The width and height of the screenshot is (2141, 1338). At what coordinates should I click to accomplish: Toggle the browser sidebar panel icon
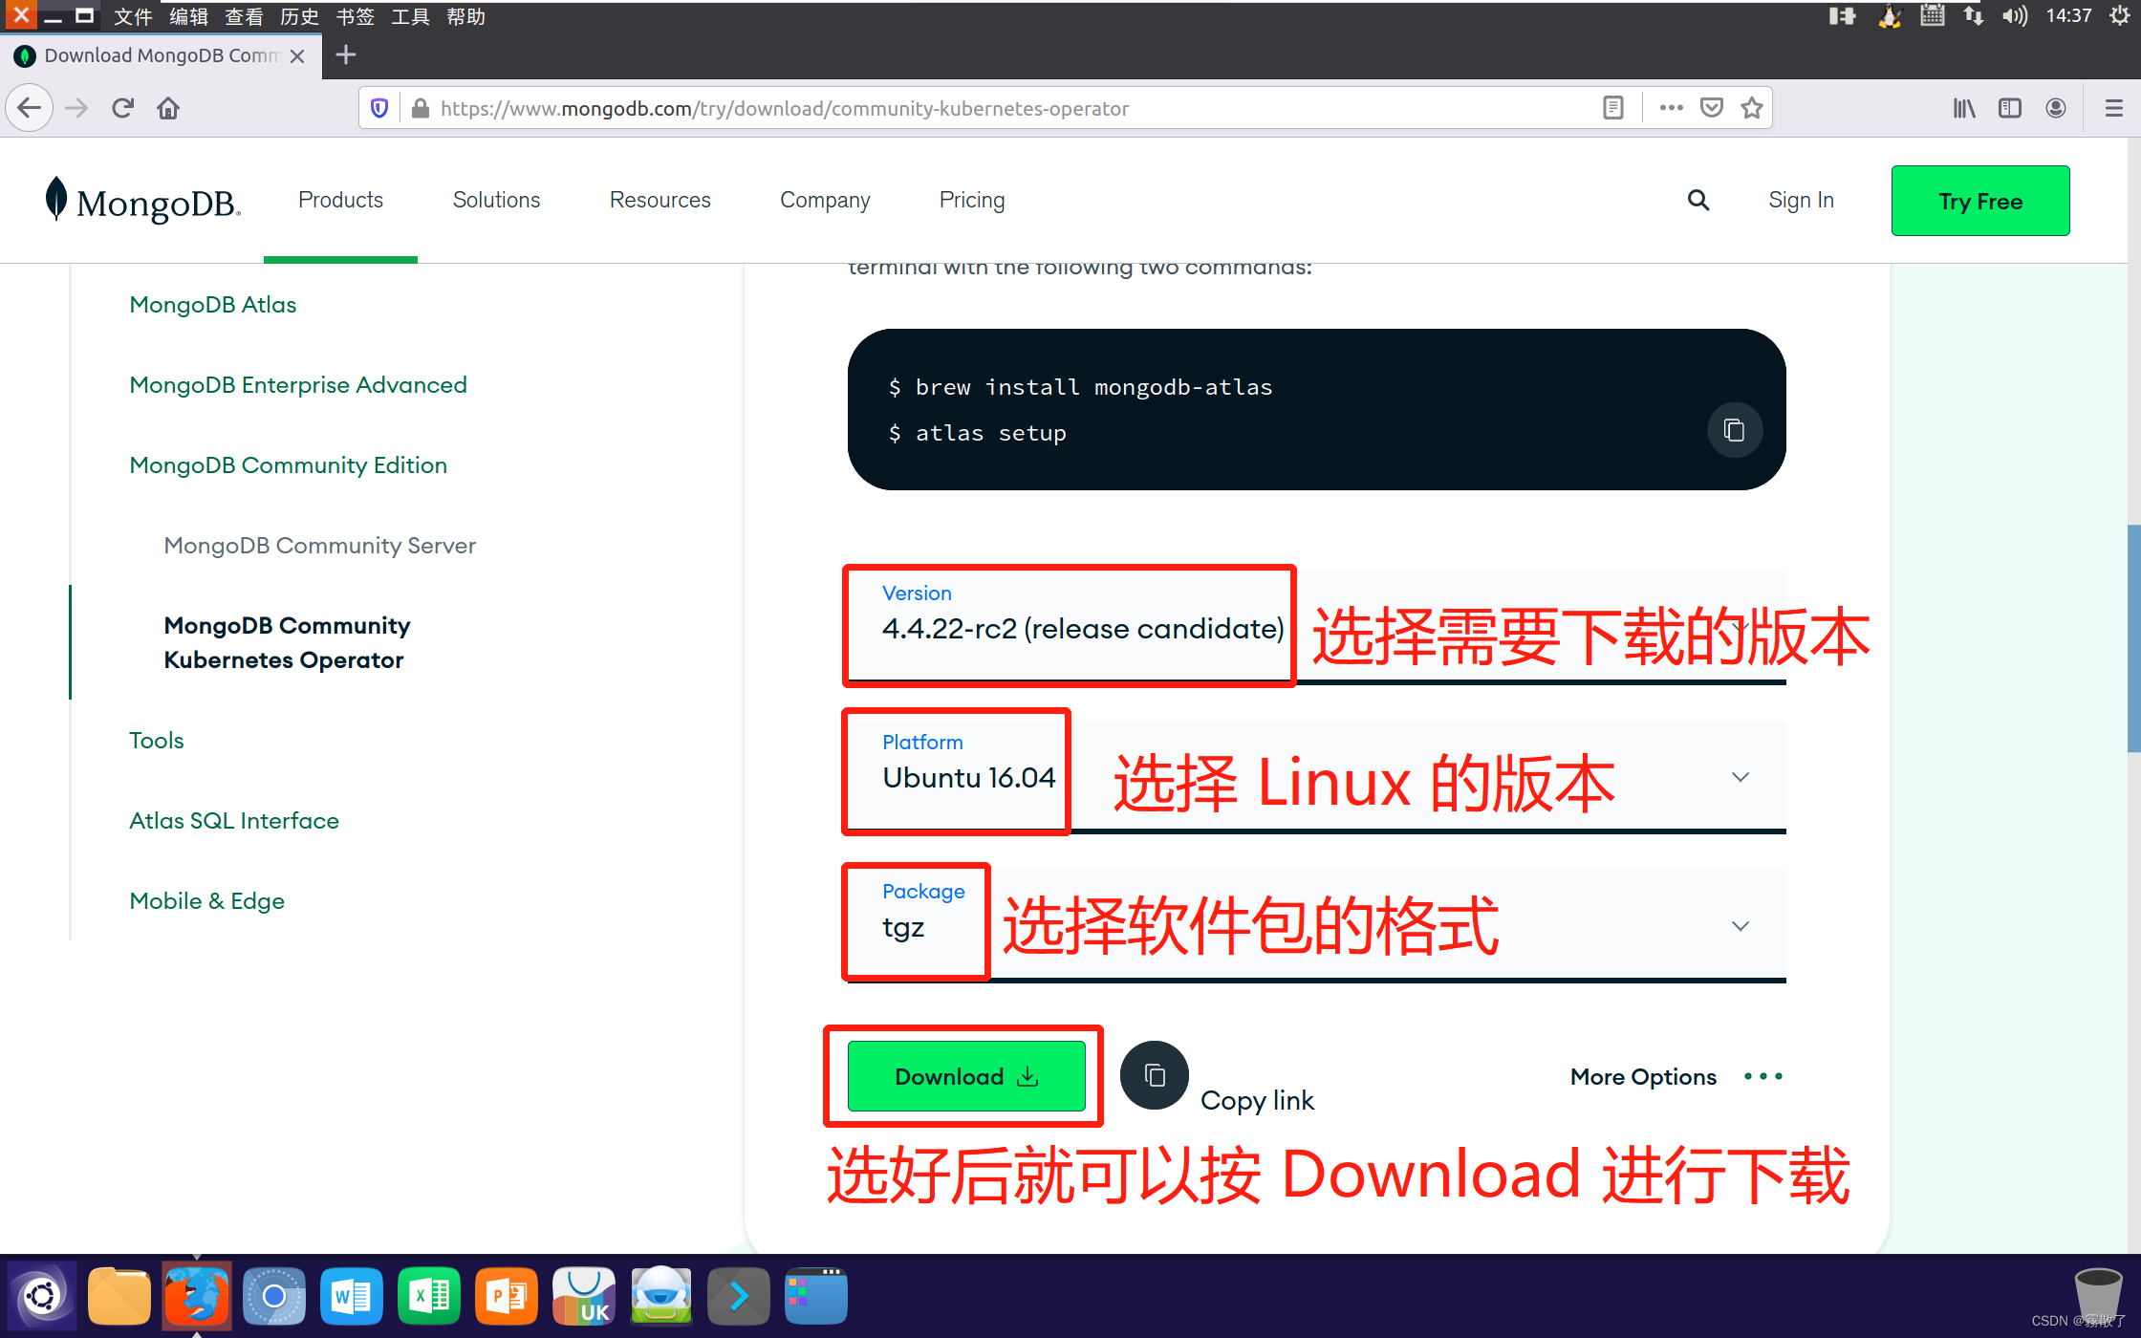(x=2009, y=107)
